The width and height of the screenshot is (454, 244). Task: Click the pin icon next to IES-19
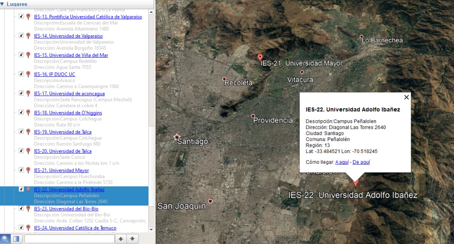(x=28, y=132)
